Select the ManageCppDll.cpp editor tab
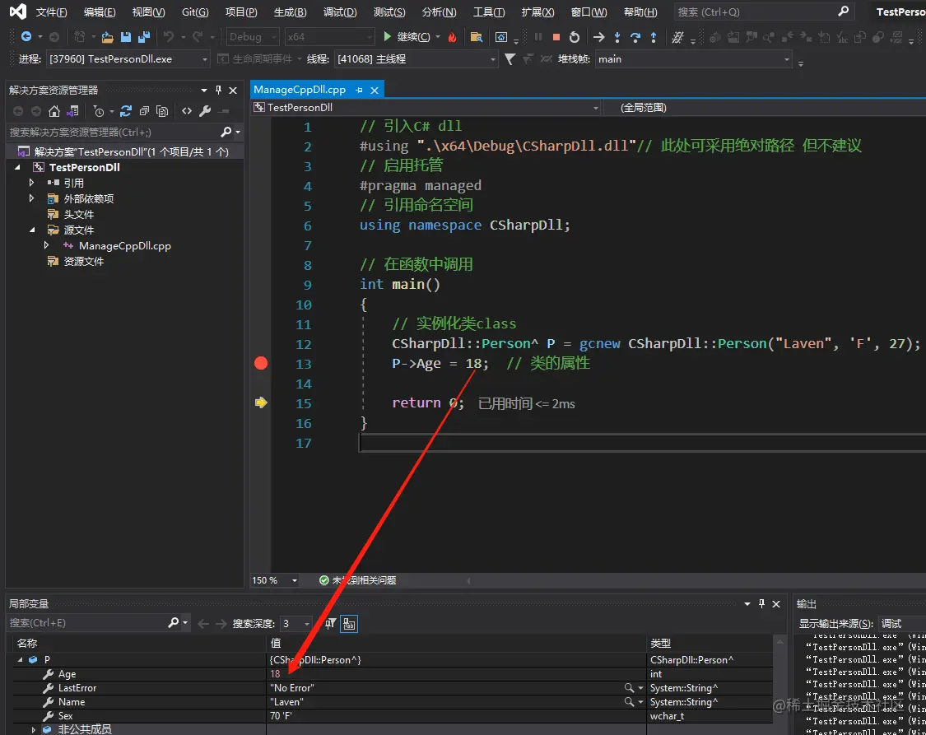This screenshot has height=735, width=926. 300,90
